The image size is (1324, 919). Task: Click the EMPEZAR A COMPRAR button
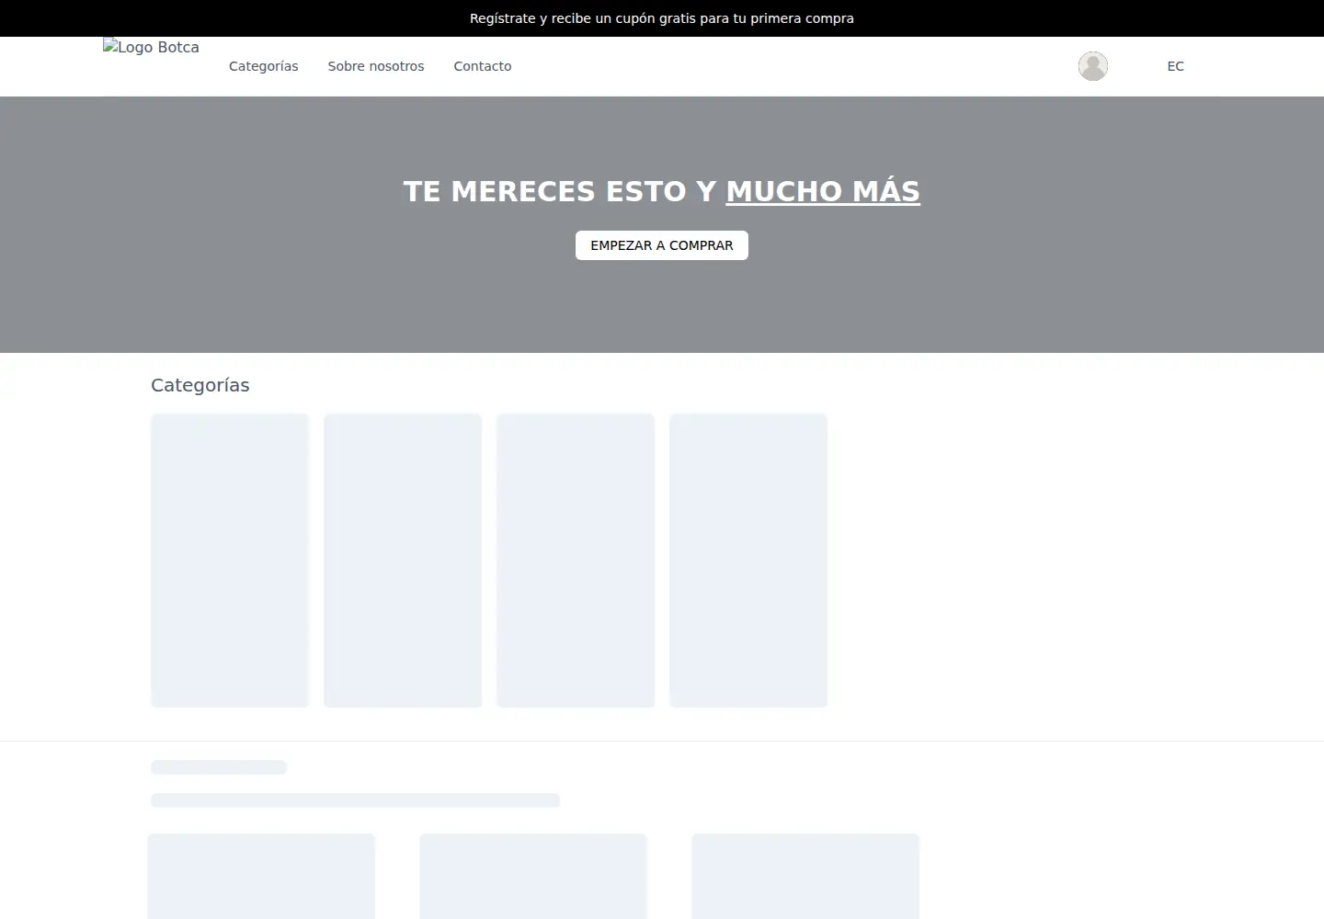click(662, 245)
